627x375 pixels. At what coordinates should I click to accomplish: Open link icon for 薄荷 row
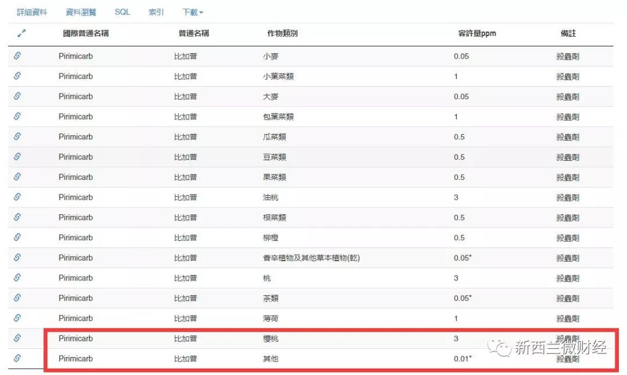pos(17,318)
